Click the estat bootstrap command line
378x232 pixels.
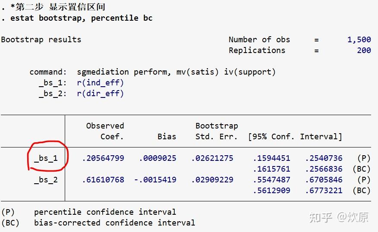click(77, 18)
